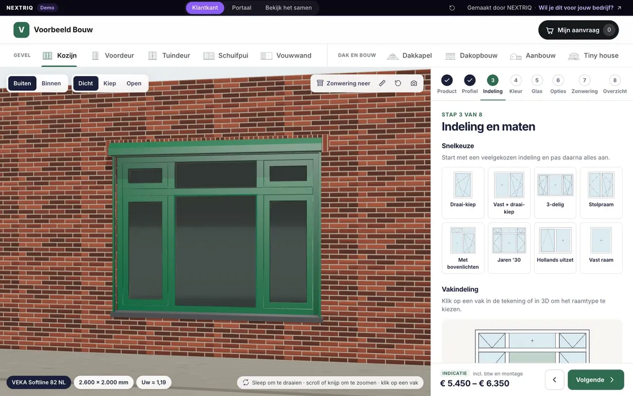Click the reset icon in top bar

pyautogui.click(x=452, y=7)
